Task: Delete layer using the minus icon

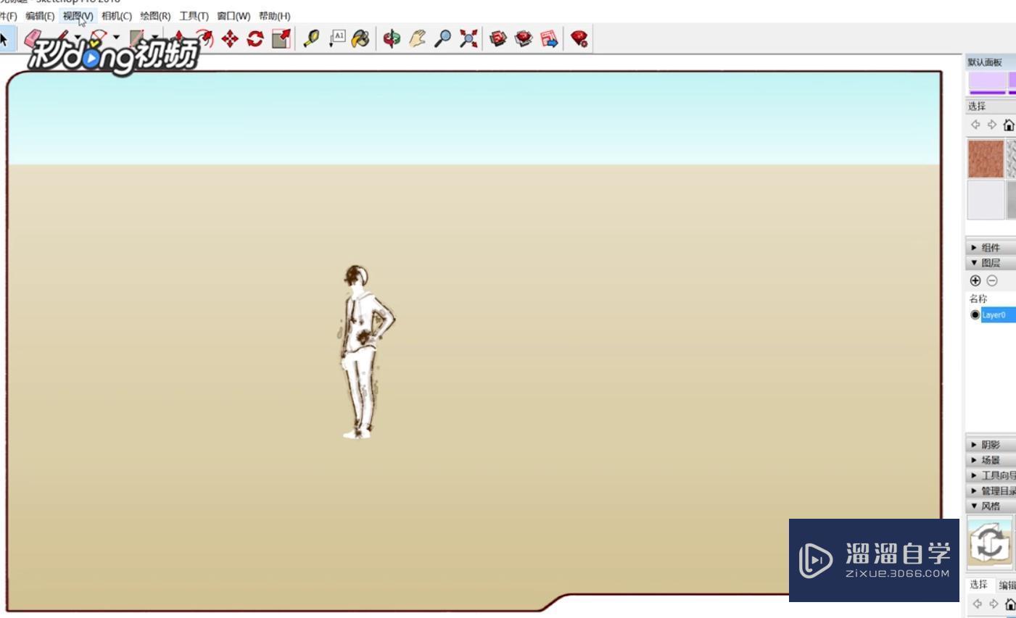Action: tap(992, 280)
